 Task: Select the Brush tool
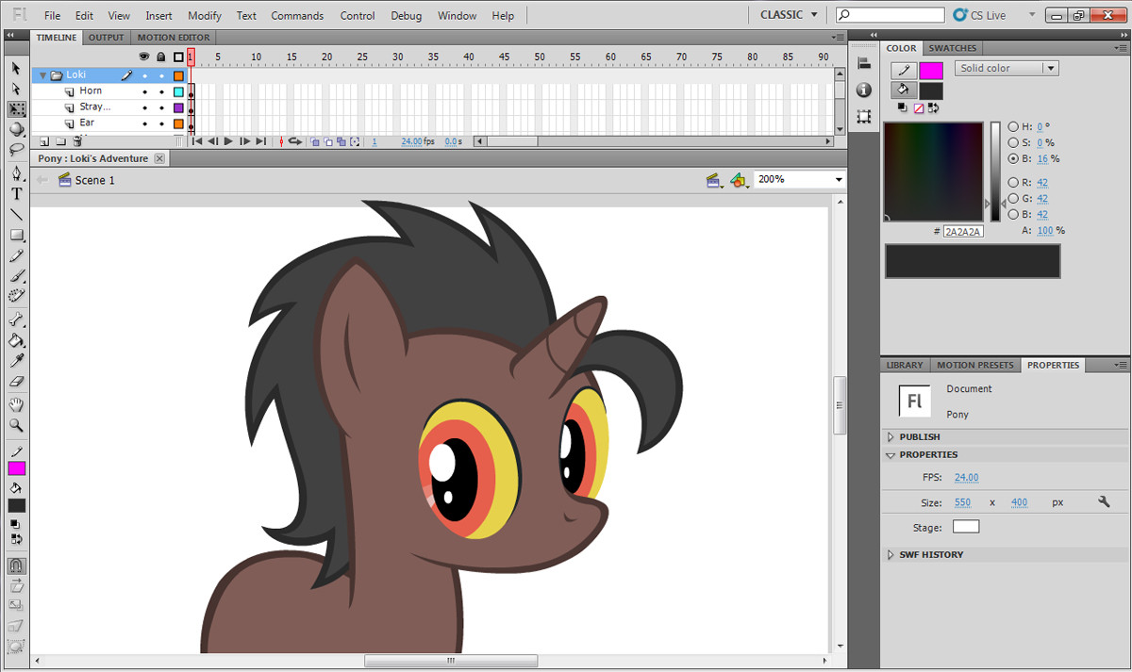point(16,277)
